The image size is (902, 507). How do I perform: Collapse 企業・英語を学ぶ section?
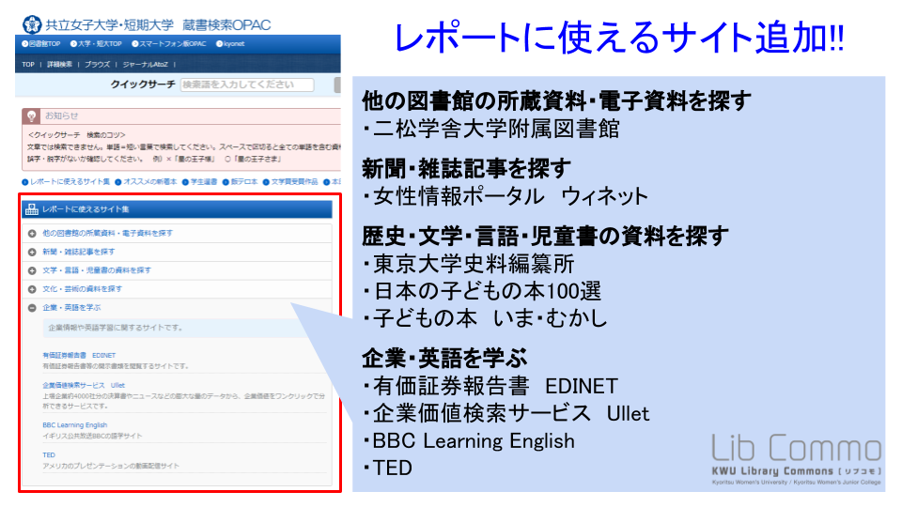point(32,308)
